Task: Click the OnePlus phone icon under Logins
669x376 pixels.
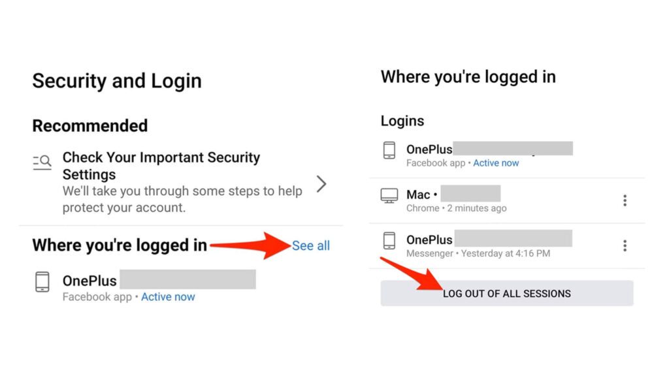Action: point(390,151)
